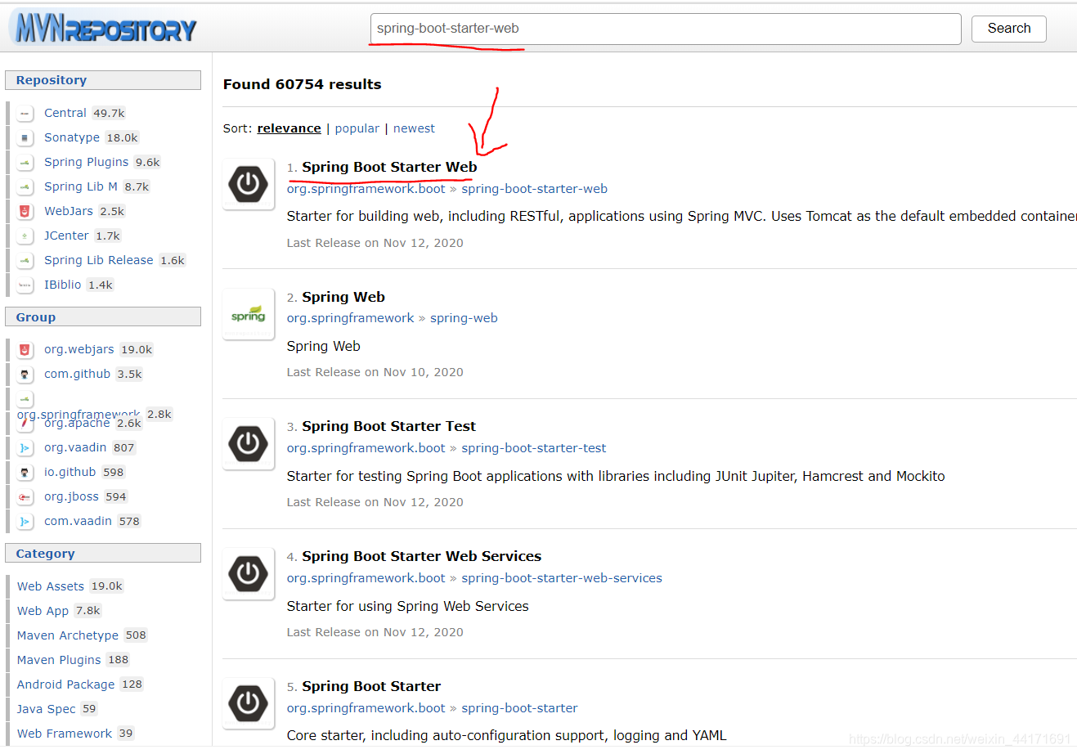Filter by IBiblio repository

63,285
